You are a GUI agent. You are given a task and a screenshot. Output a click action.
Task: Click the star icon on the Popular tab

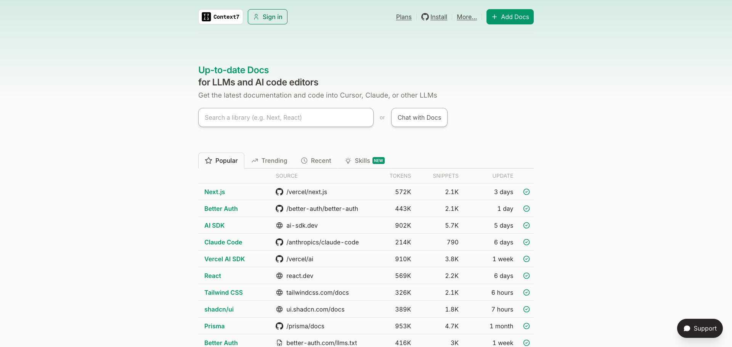[x=208, y=161]
